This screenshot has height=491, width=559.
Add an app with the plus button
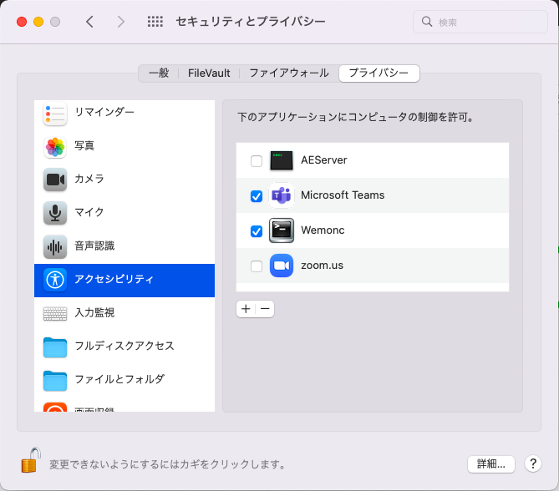click(x=246, y=309)
